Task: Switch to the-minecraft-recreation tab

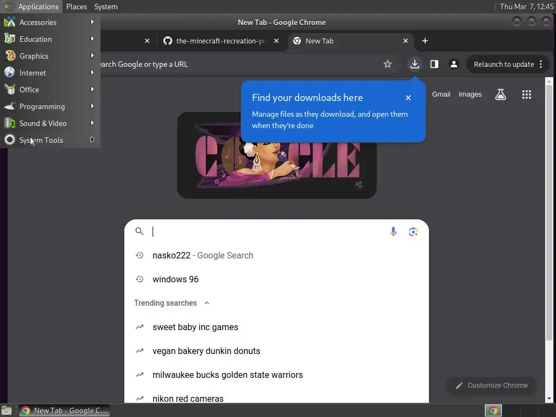Action: [x=220, y=41]
